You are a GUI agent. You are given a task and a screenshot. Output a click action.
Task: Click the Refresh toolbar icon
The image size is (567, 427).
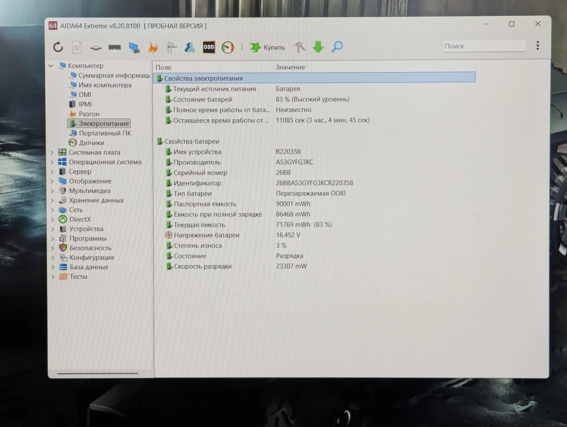pos(58,47)
